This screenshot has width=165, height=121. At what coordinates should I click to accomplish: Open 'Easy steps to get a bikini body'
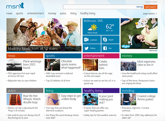click(x=71, y=97)
